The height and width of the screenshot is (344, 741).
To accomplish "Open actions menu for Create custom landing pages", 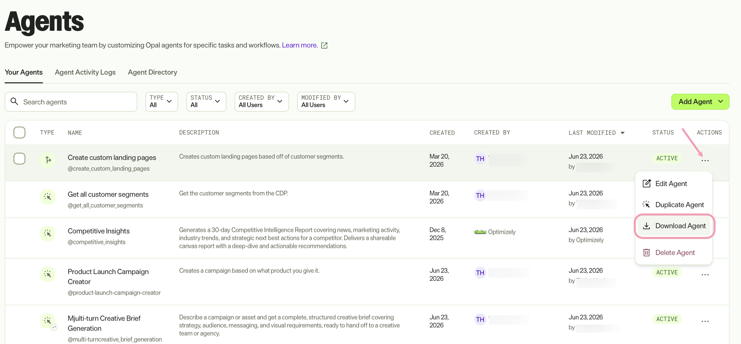I will click(705, 161).
